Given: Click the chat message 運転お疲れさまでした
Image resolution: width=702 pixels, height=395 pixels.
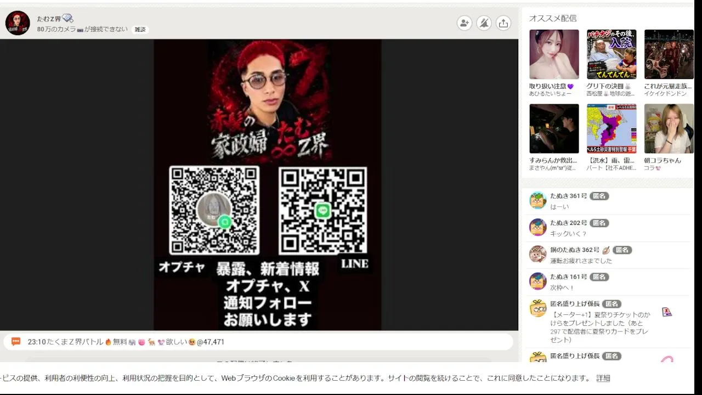Looking at the screenshot, I should click(581, 261).
